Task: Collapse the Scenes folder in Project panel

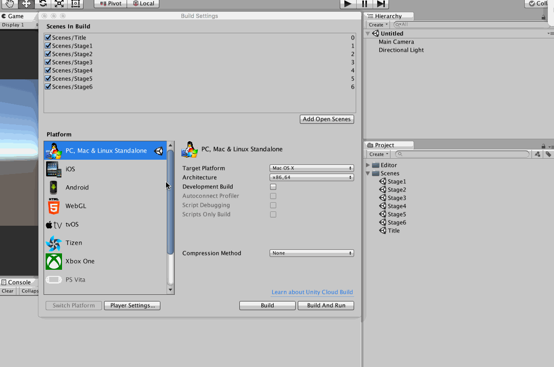Action: [367, 173]
